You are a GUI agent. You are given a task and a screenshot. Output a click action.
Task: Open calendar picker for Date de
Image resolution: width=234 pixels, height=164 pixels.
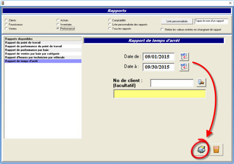[x=184, y=57]
